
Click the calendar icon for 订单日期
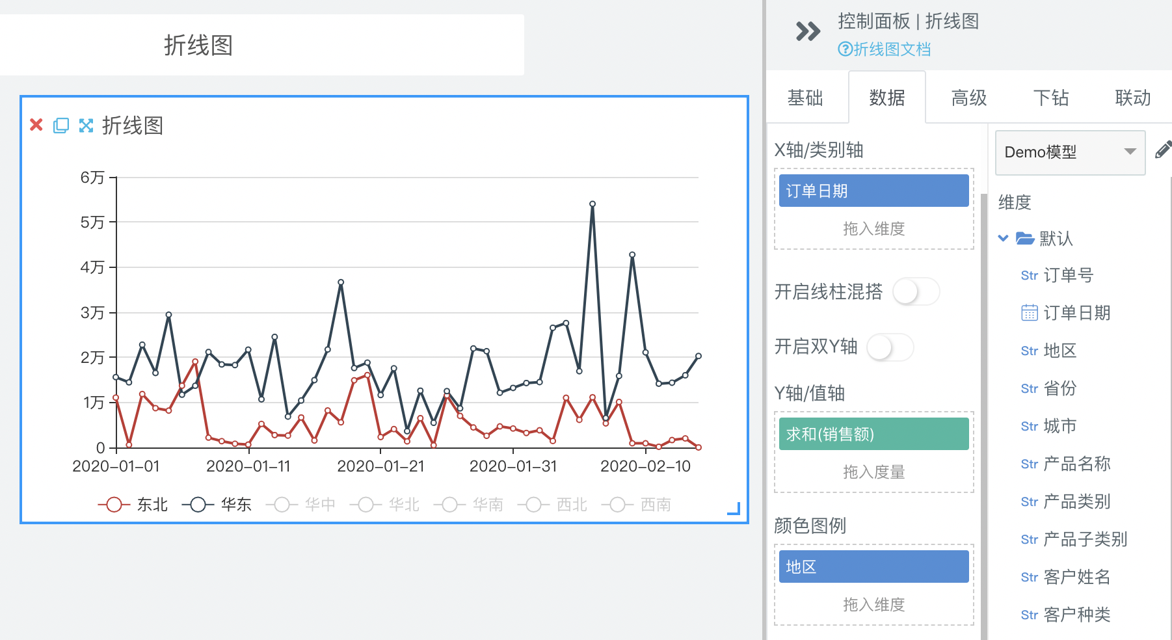tap(1030, 313)
